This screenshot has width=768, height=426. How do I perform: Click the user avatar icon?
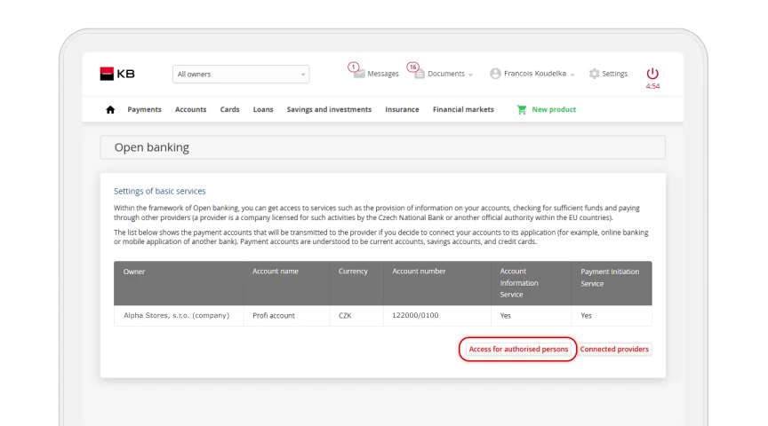click(495, 74)
